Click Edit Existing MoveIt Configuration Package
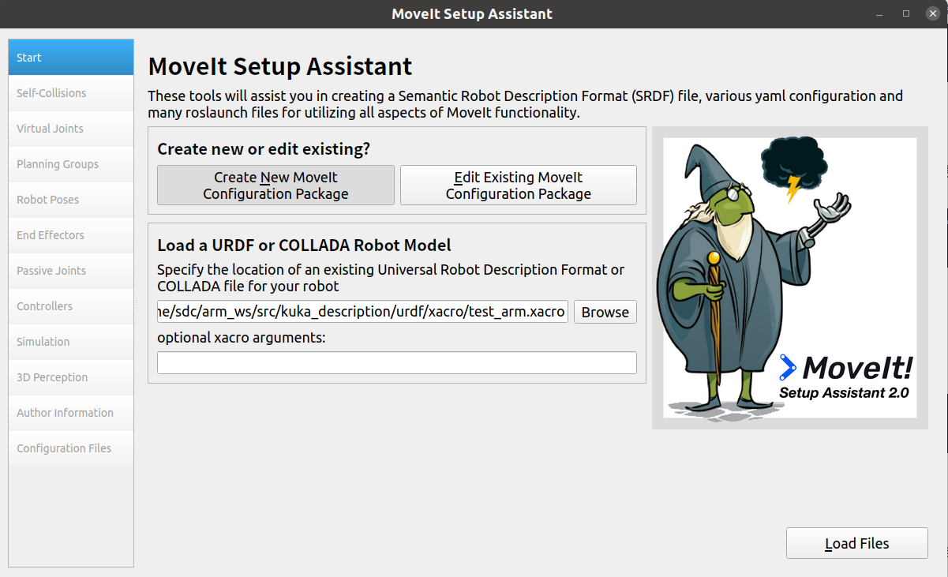The height and width of the screenshot is (577, 948). [519, 185]
